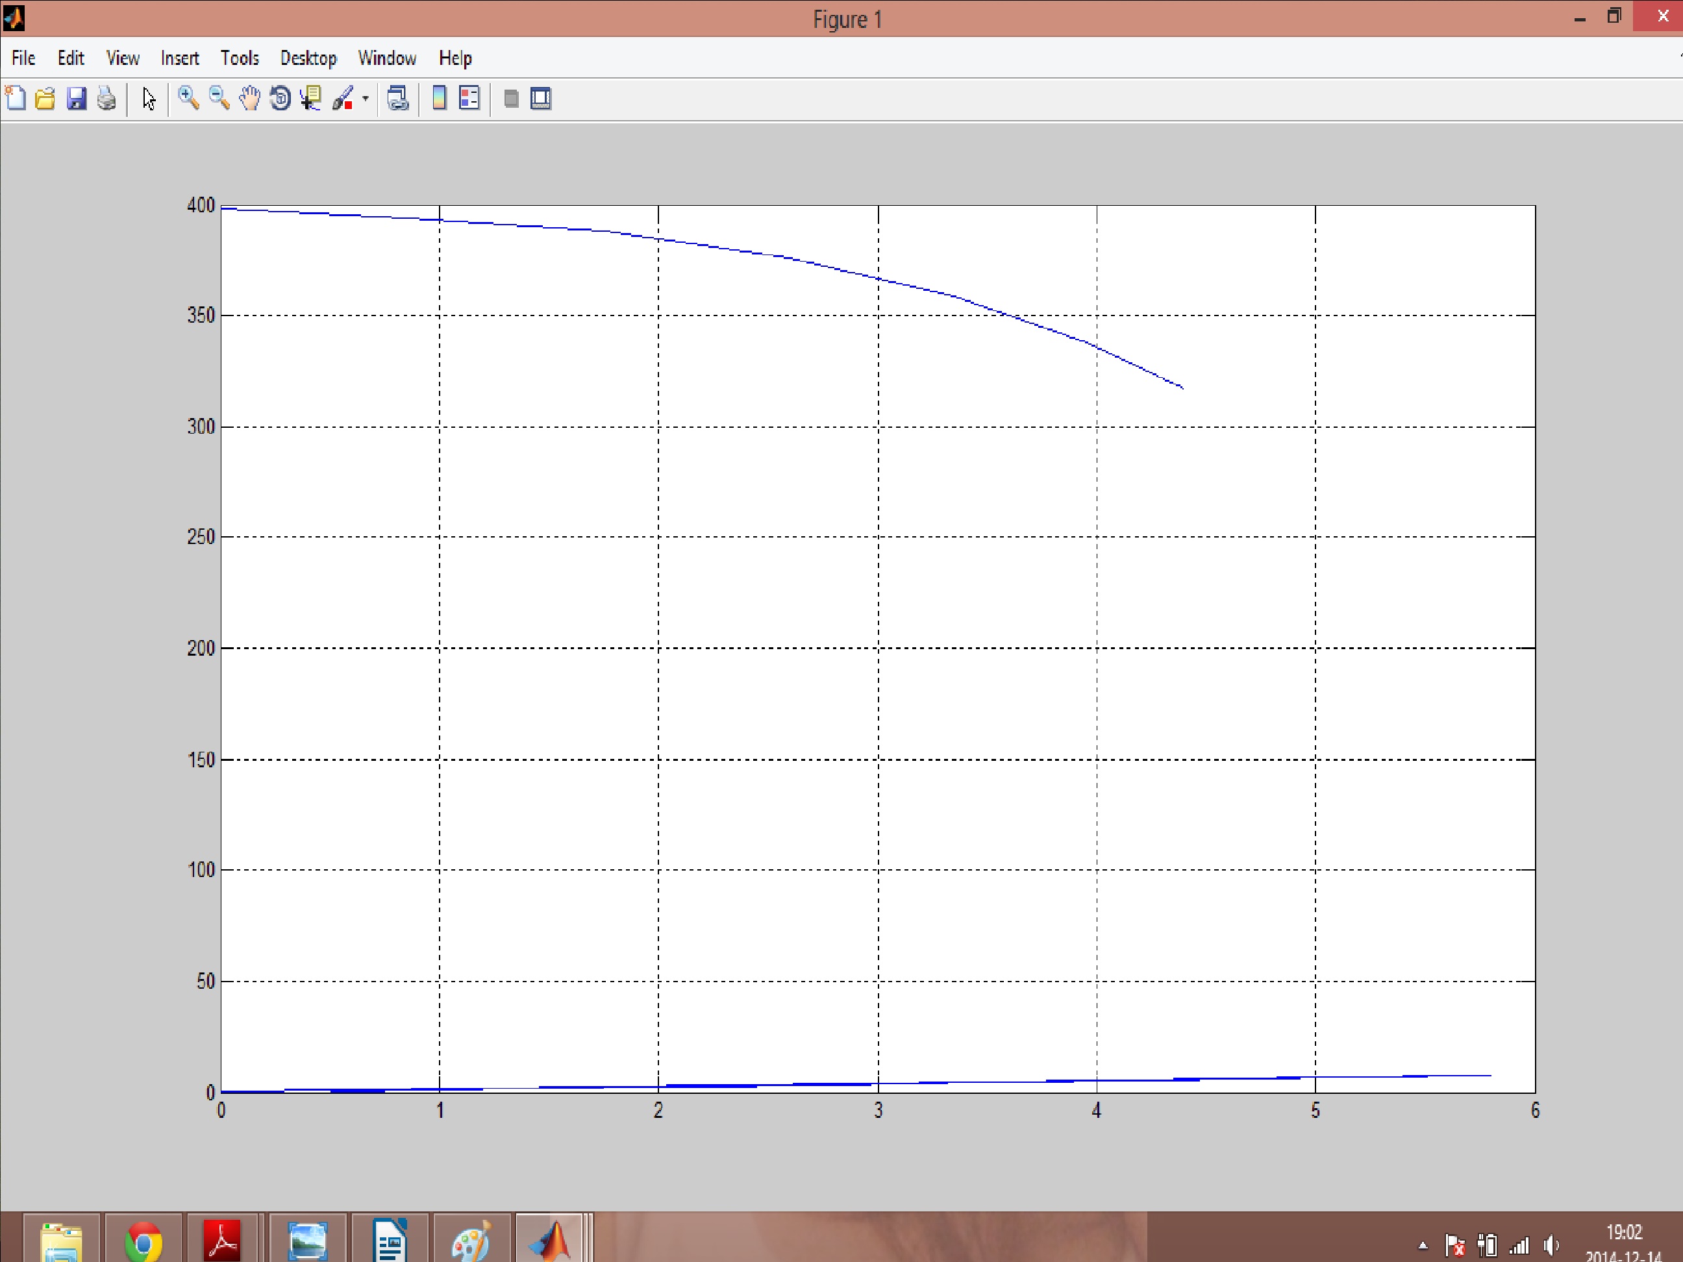Enable the Rotate 3D tool

(x=280, y=99)
